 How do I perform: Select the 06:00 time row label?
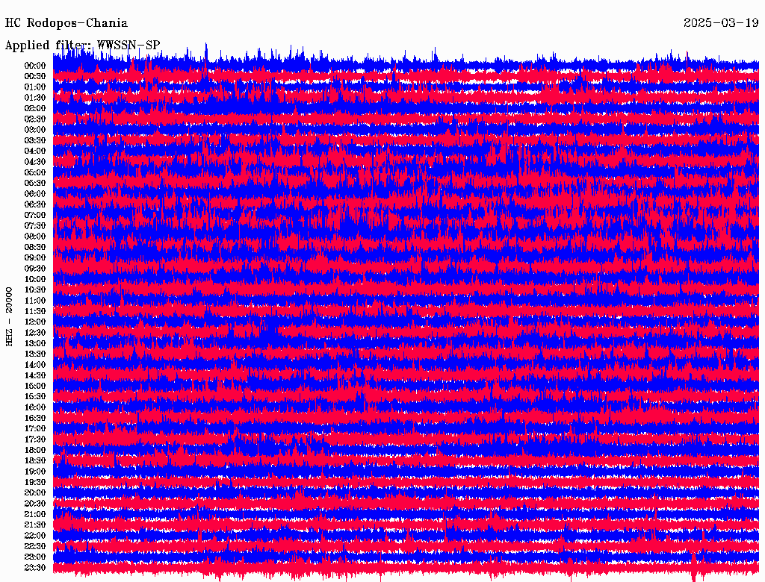(35, 194)
